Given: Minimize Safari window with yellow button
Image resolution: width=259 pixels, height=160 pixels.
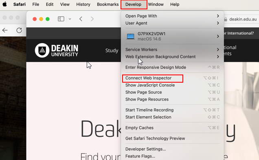Looking at the screenshot, I should coord(41,19).
